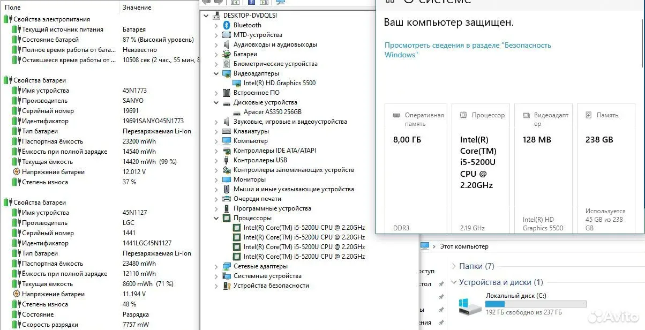Click the Устройства безопасности category icon
645x330 pixels.
(227, 286)
